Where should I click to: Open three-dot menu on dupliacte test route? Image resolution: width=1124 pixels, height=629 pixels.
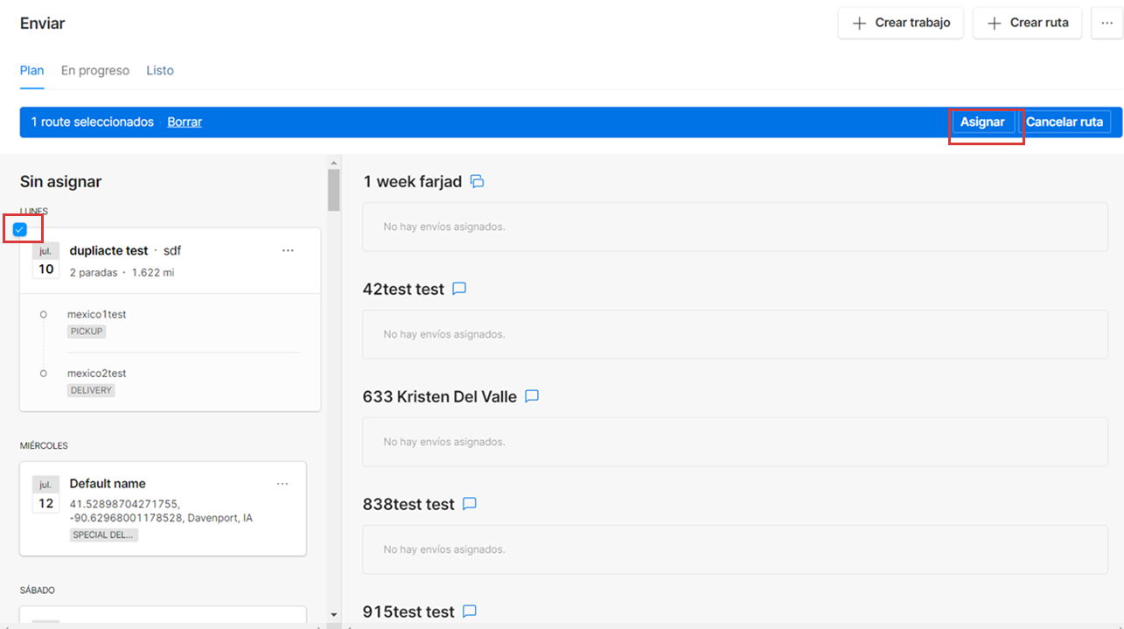288,251
